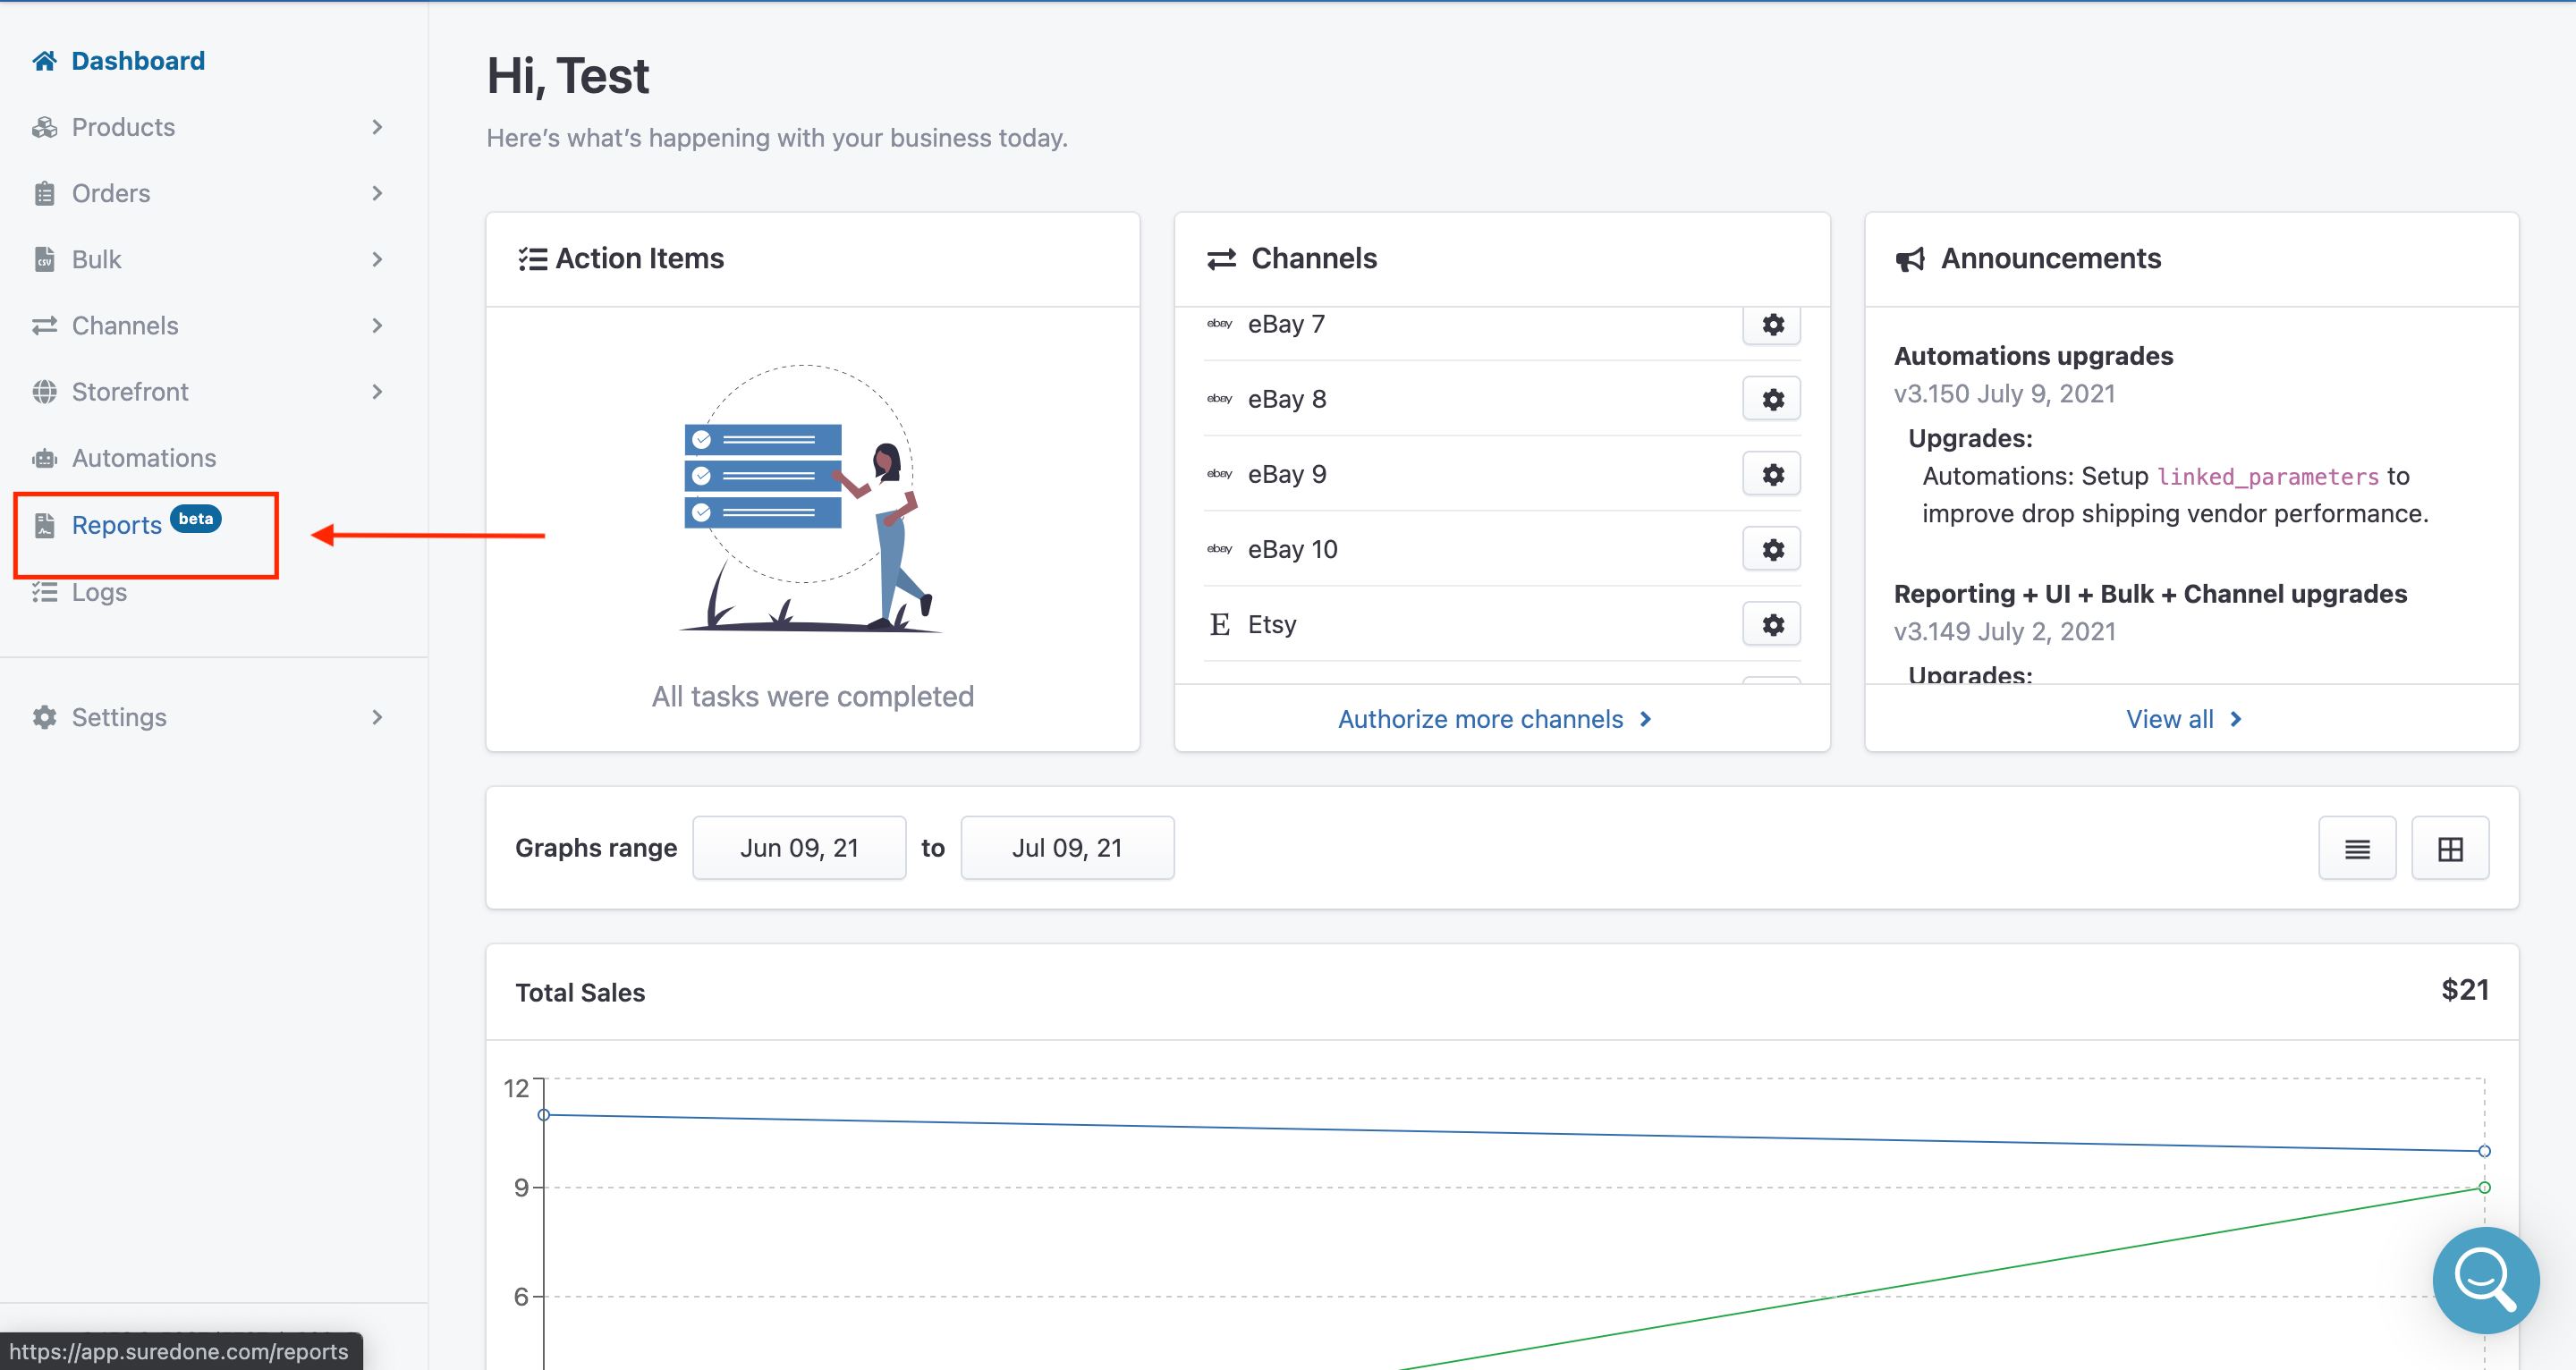Open the search chat bubble icon
Screen dimensions: 2576x1370
(x=2484, y=1279)
